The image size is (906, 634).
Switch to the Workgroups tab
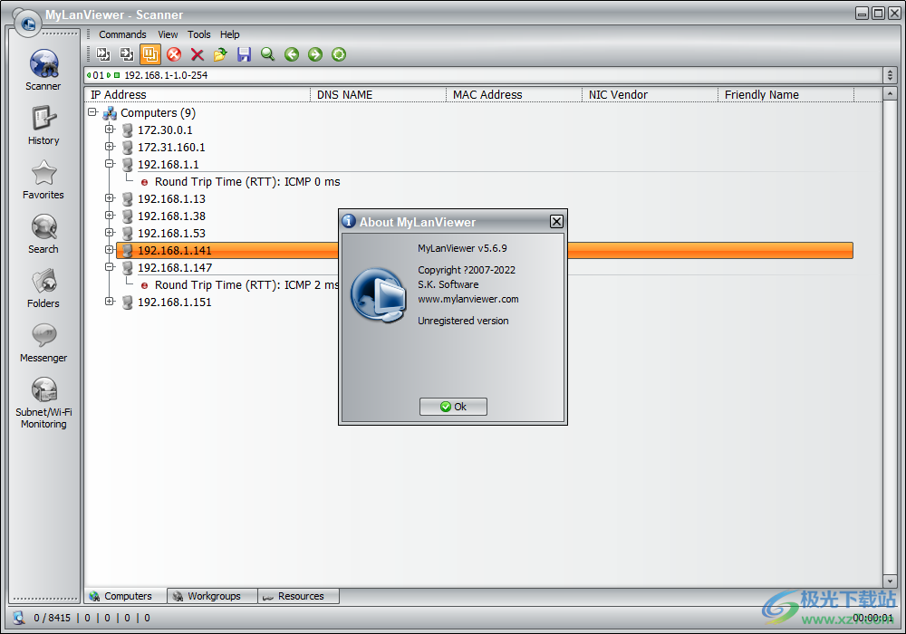[x=213, y=596]
